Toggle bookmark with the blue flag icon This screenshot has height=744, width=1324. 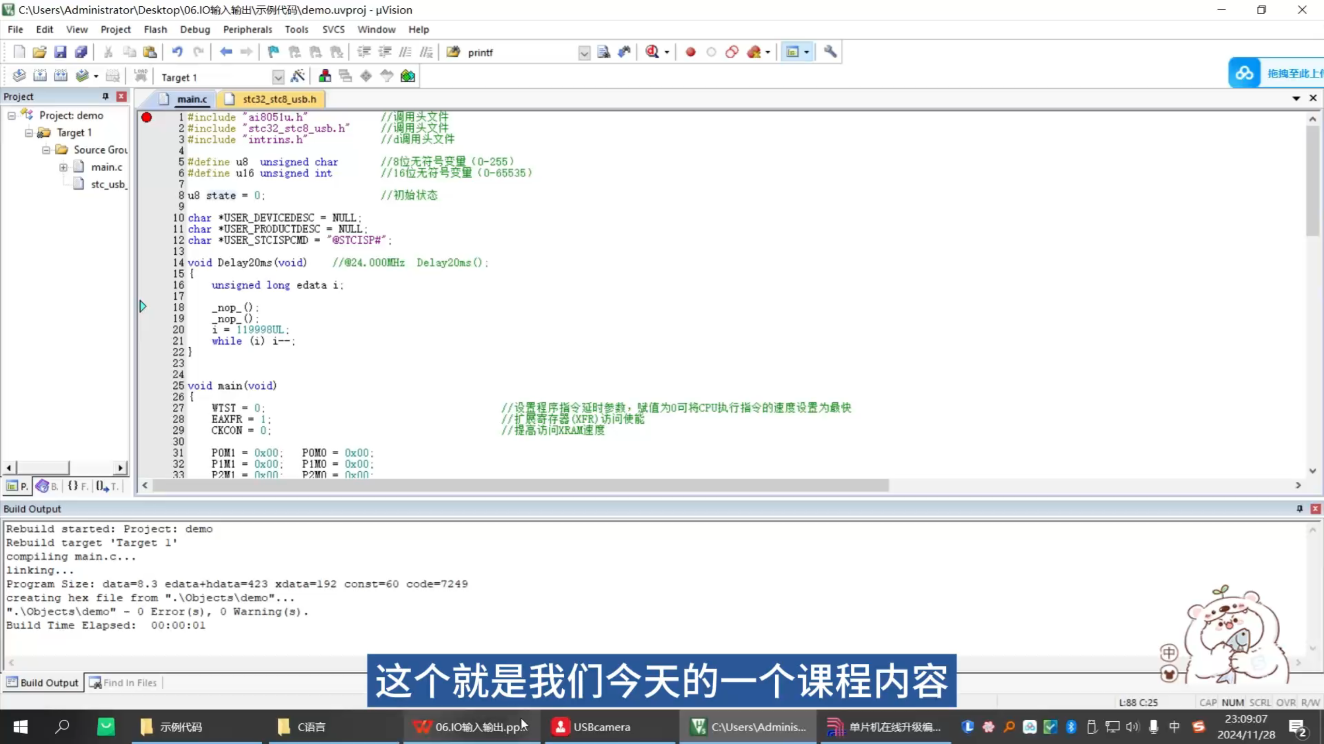(273, 52)
